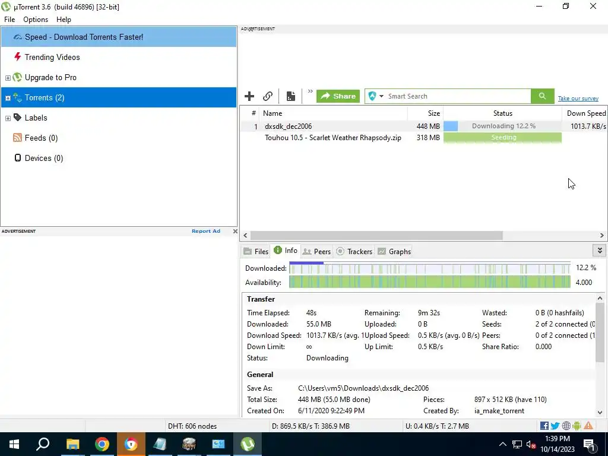Click the download rate D: 869.5 KB/s status

click(x=311, y=426)
